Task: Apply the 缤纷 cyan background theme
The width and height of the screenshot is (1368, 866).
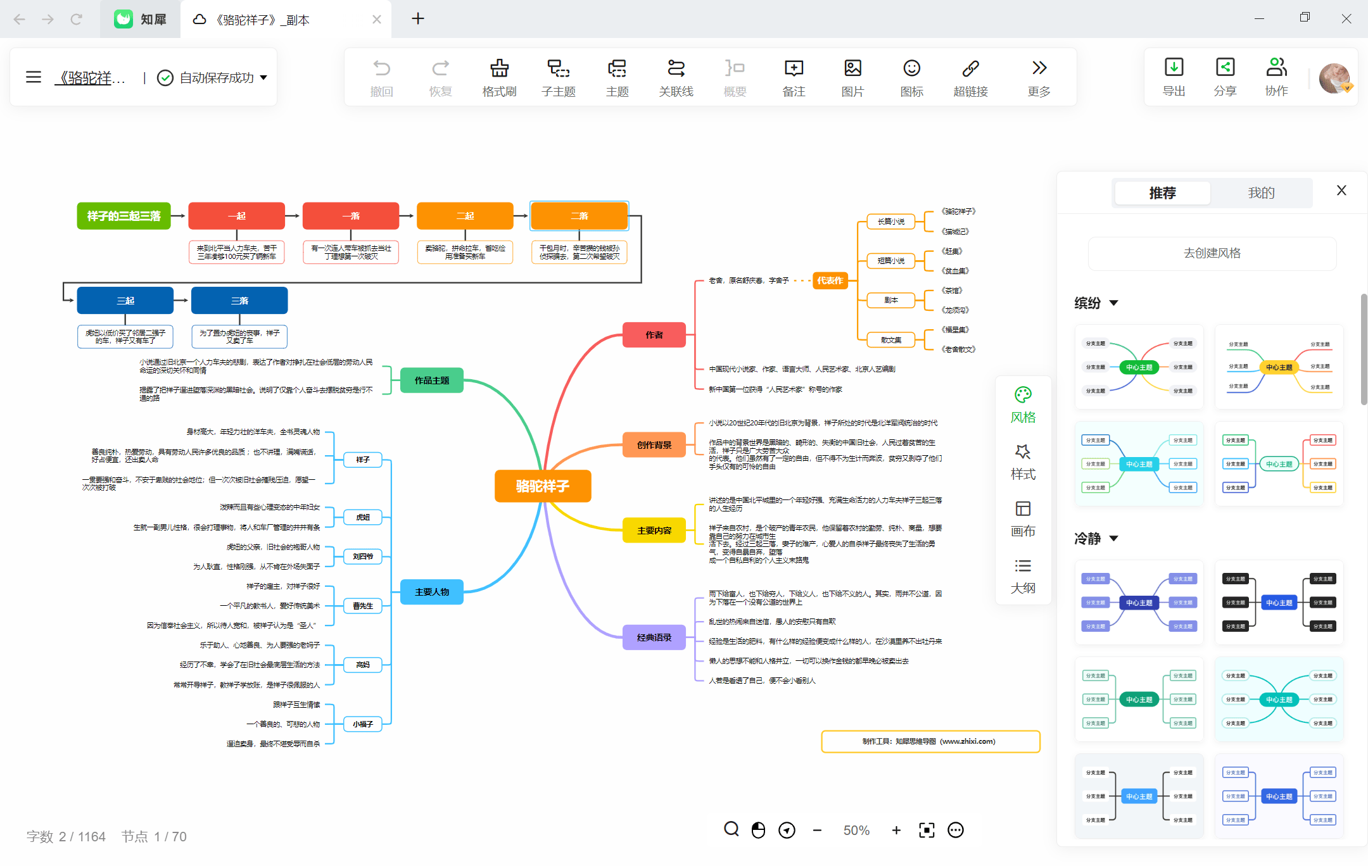Action: pos(1139,463)
